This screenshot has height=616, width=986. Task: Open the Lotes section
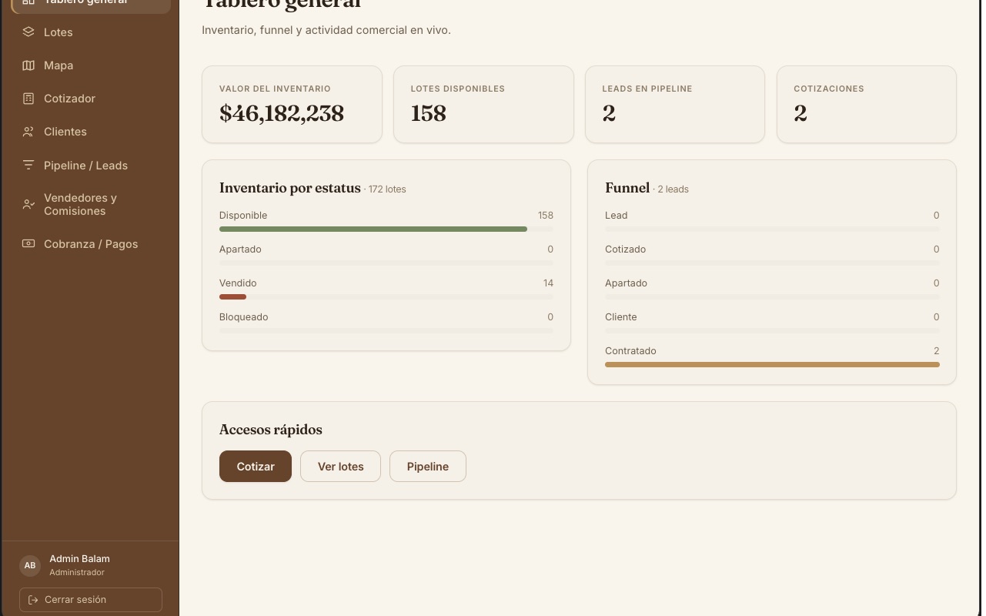(91, 32)
